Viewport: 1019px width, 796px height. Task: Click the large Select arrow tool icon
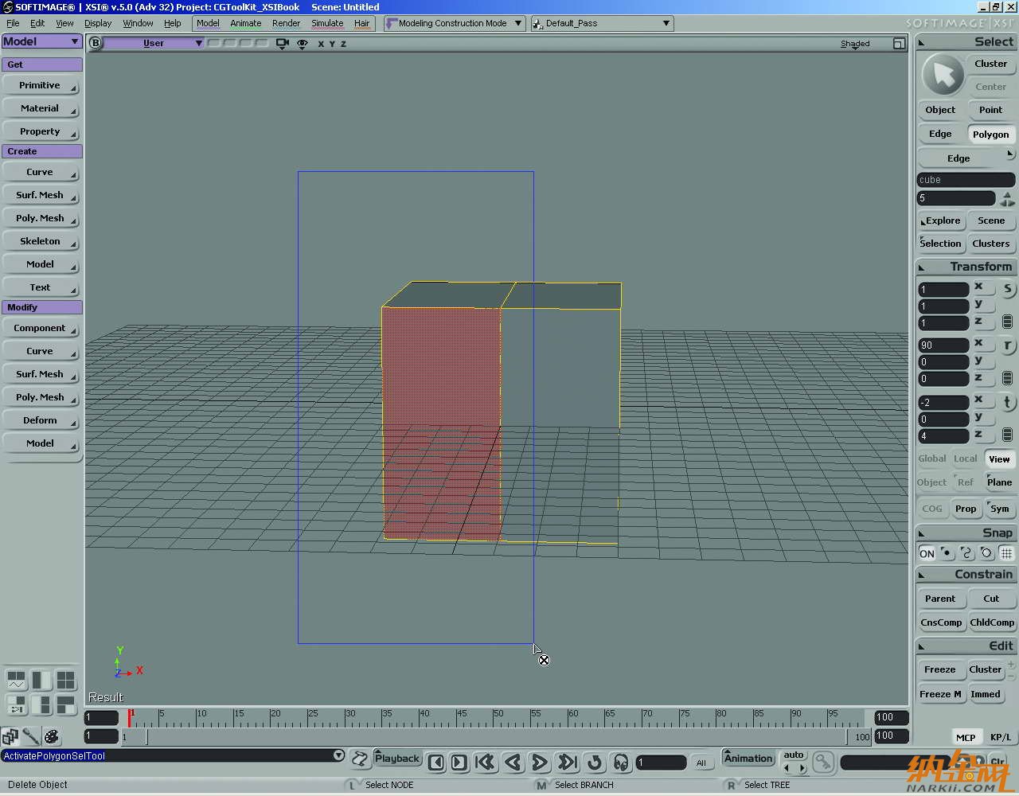point(943,76)
